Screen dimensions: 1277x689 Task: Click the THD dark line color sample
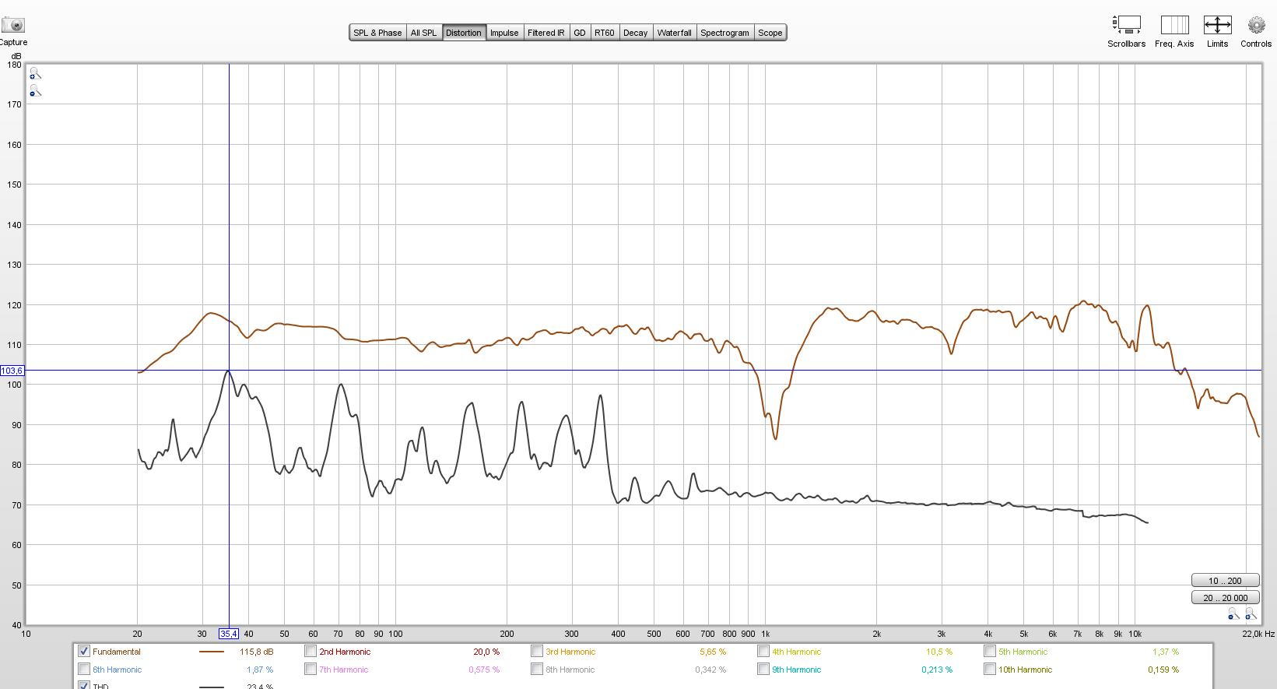(212, 687)
